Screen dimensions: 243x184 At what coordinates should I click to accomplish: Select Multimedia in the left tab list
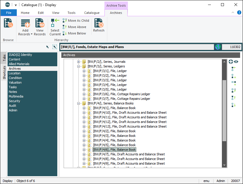pos(16,96)
